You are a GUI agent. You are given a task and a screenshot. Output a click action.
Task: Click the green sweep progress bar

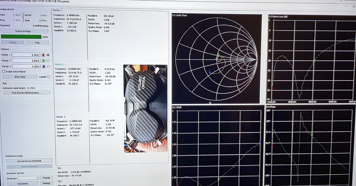[x=21, y=37]
